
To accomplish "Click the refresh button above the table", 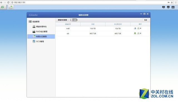I will pos(146,20).
